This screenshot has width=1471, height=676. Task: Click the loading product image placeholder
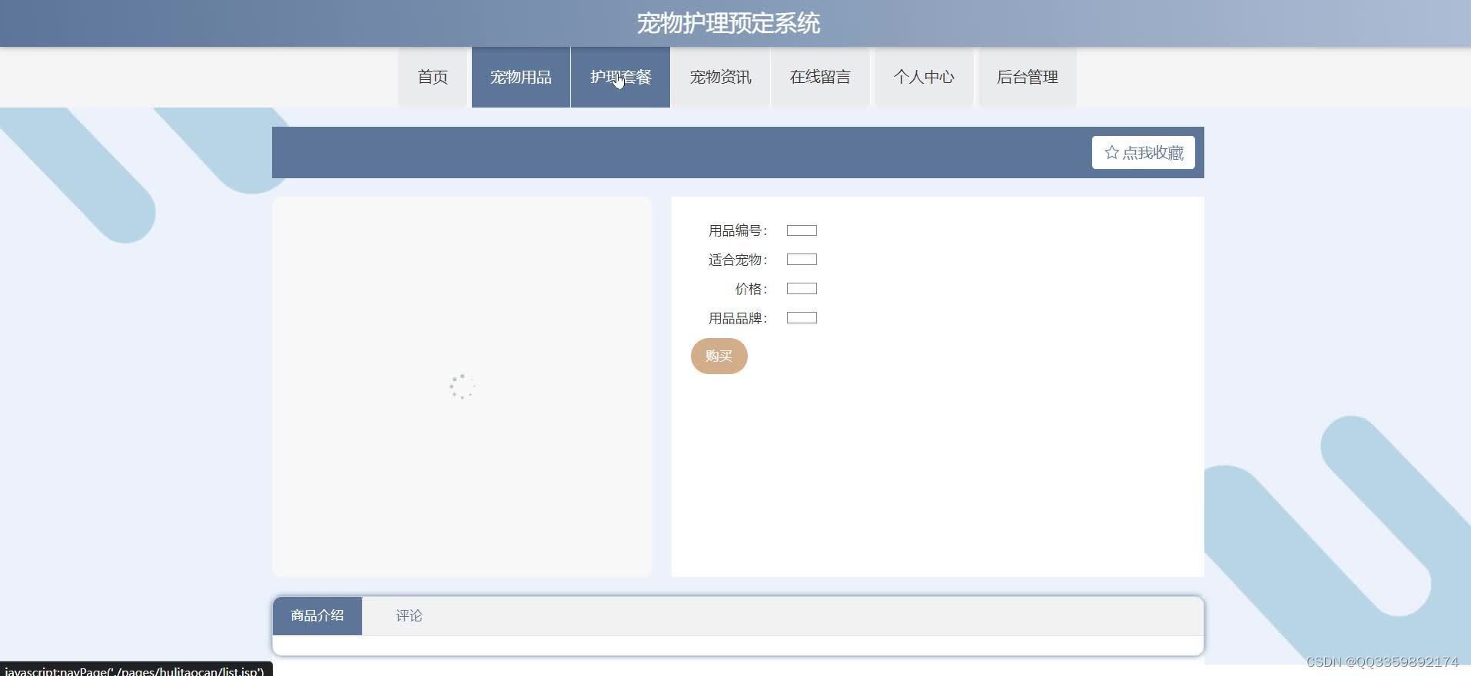(x=462, y=386)
